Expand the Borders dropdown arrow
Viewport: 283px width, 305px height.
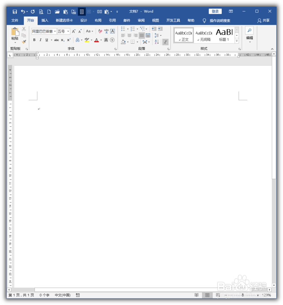(137, 42)
